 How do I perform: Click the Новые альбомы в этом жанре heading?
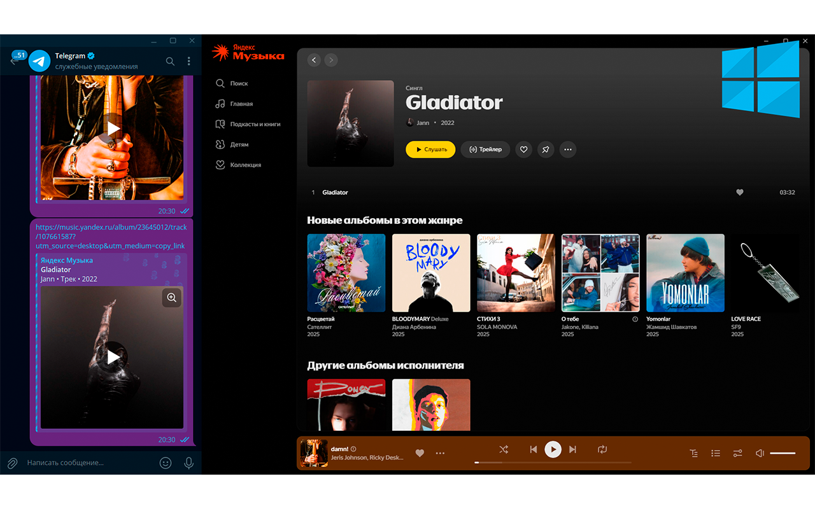tap(385, 220)
